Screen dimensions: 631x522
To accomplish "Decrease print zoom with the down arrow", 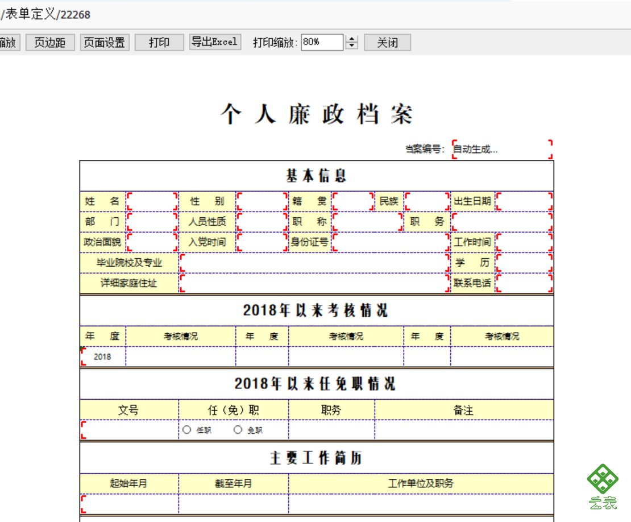I will (352, 45).
